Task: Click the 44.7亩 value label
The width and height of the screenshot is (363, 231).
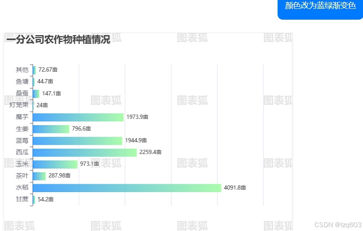Action: pos(45,81)
